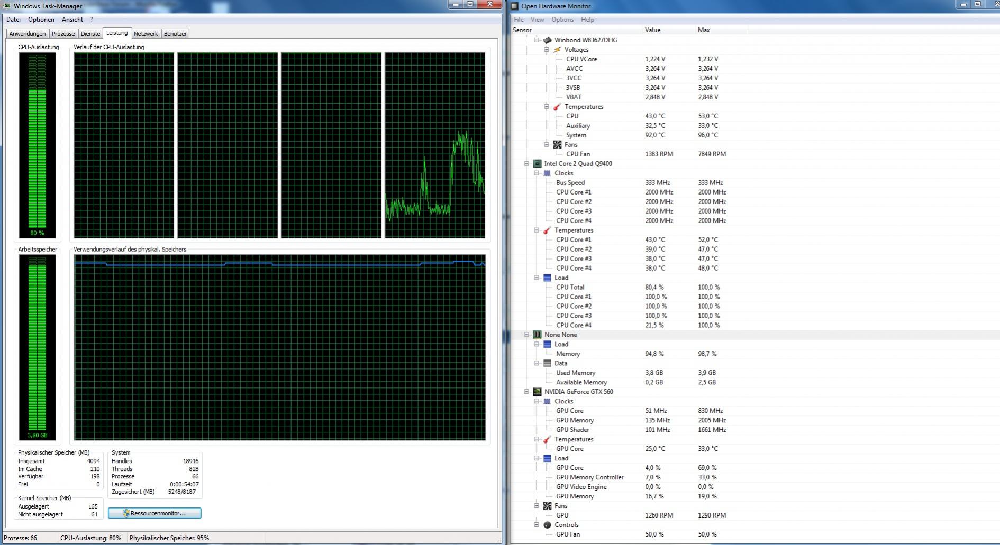Switch to the Anwendungen tab

(x=28, y=34)
